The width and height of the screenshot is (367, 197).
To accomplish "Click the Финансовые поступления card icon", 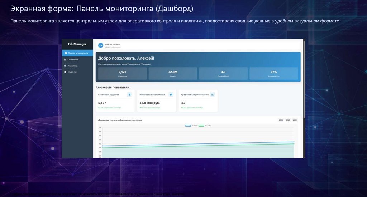I will 171,95.
